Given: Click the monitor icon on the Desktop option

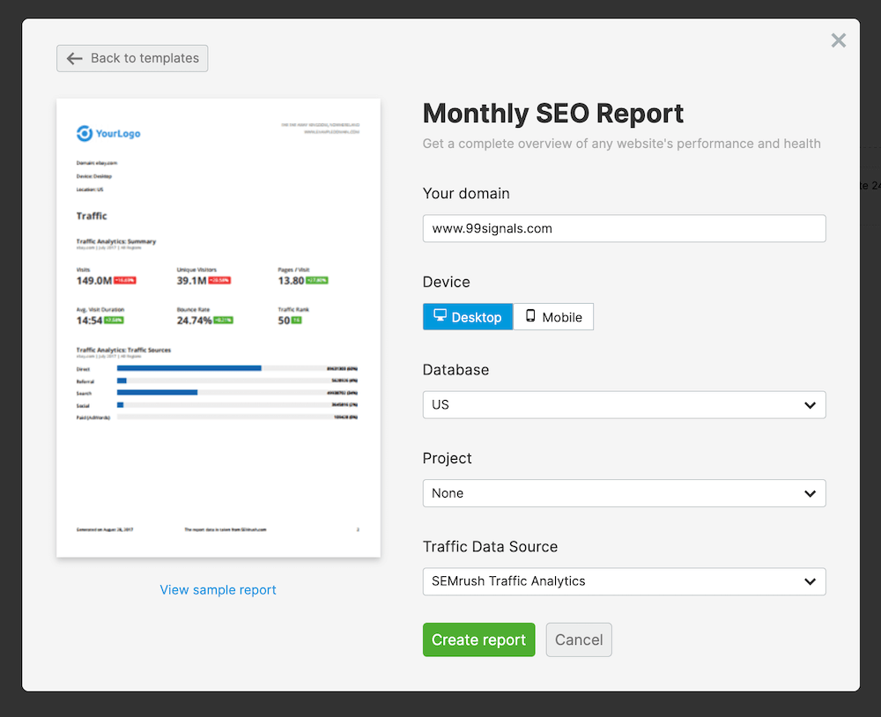Looking at the screenshot, I should point(440,316).
